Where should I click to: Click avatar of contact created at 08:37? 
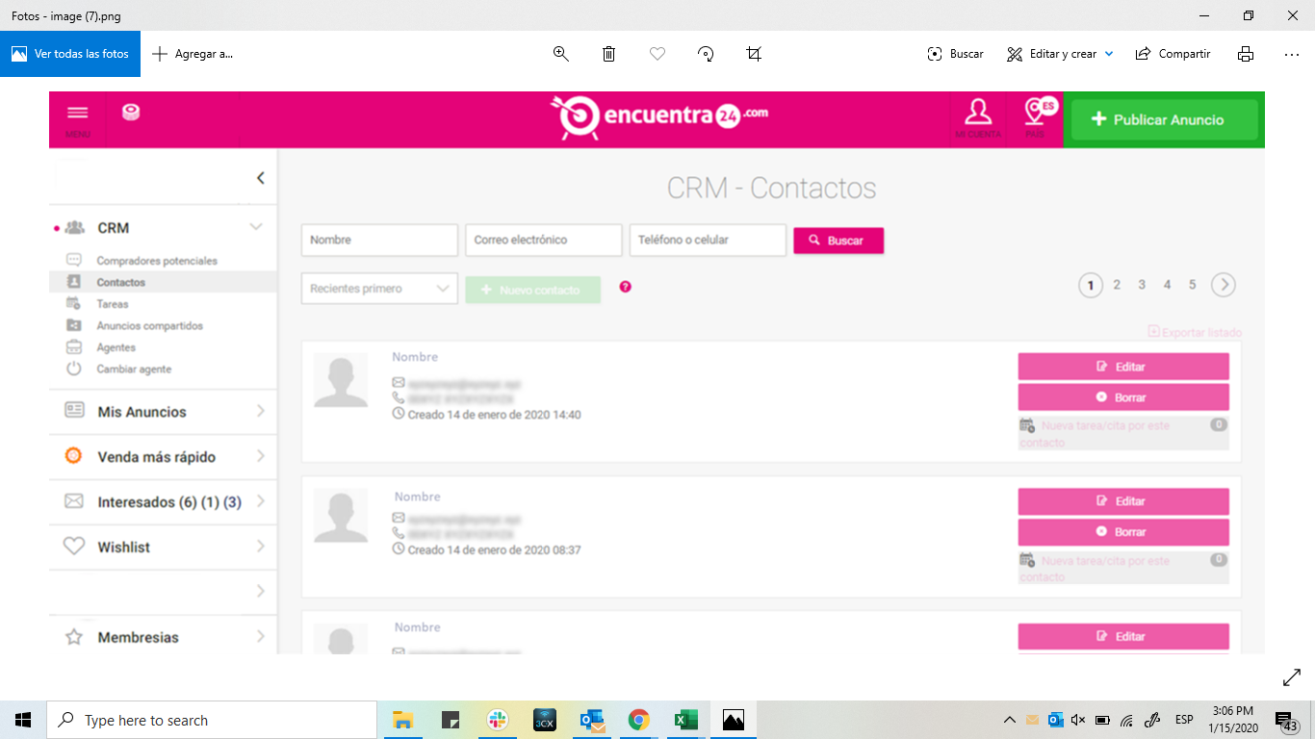[x=341, y=515]
